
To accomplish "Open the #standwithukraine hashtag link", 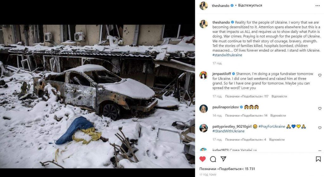I will 227,55.
